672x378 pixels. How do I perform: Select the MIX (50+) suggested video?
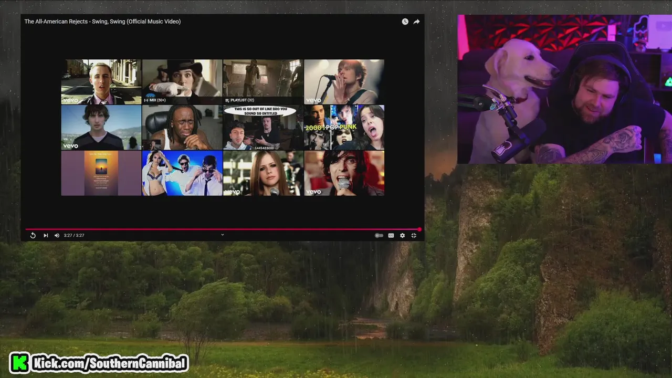182,82
